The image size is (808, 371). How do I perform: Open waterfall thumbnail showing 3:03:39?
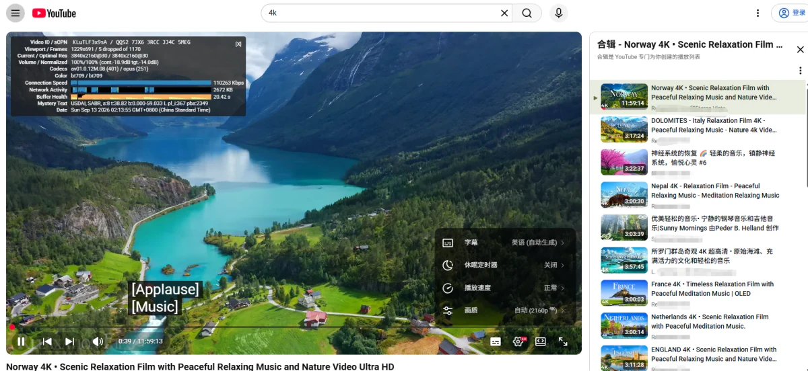[624, 227]
